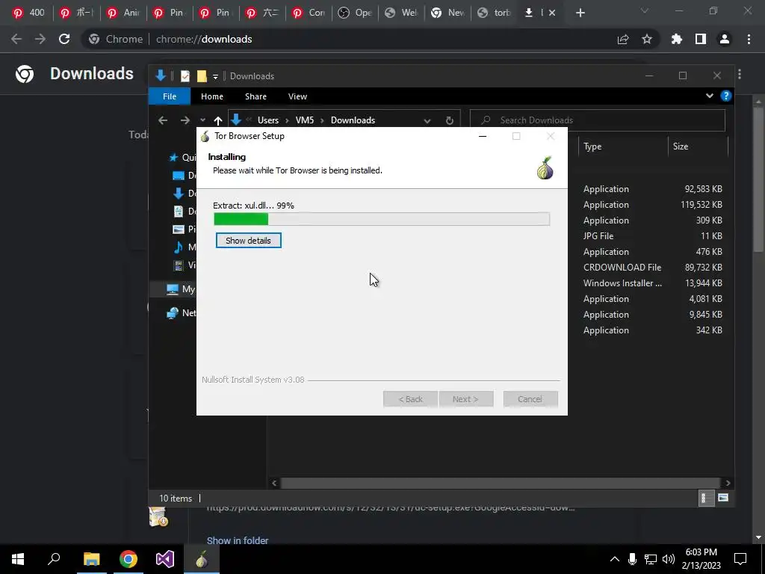Viewport: 765px width, 574px height.
Task: Go up one folder level in Explorer
Action: pyautogui.click(x=217, y=120)
